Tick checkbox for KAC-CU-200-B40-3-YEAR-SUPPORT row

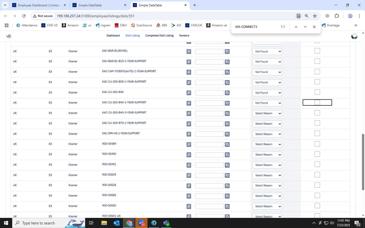317,113
